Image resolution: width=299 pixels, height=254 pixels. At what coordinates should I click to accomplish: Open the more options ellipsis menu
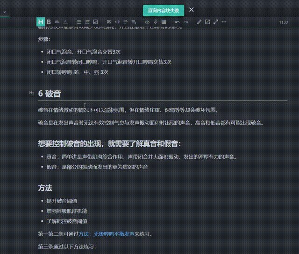click(224, 22)
